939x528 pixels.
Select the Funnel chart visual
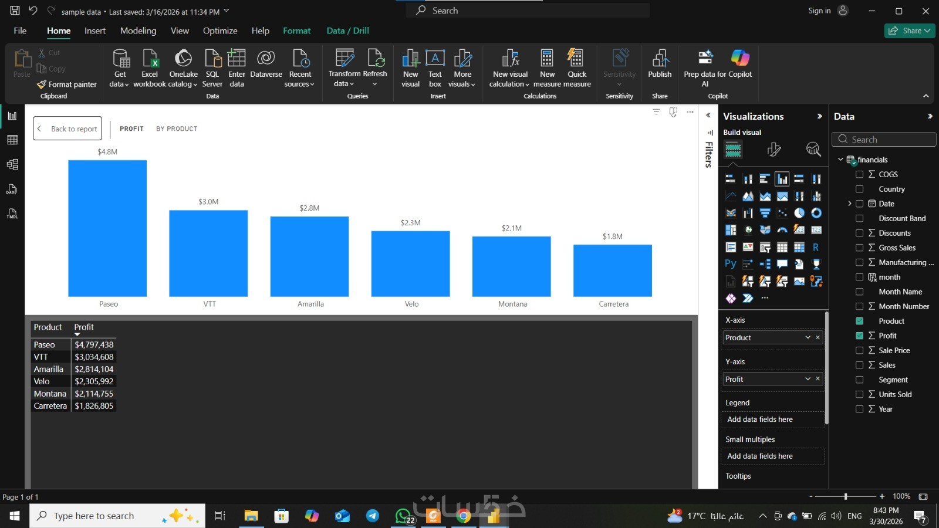click(765, 213)
